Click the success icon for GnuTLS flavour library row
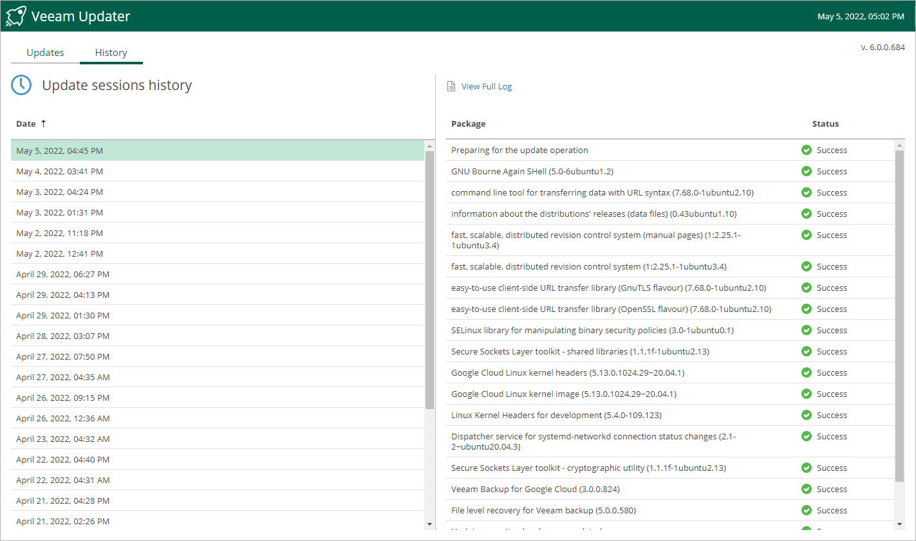Screen dimensions: 916x541 [x=807, y=288]
